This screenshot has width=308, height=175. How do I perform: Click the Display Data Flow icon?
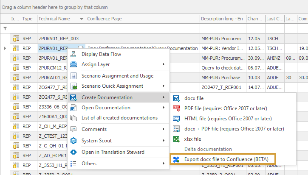[73, 54]
